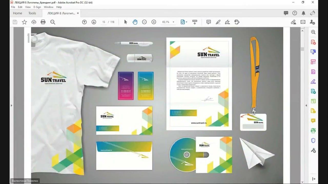Open the yellow Comment tool in the right pane

pos(313,121)
